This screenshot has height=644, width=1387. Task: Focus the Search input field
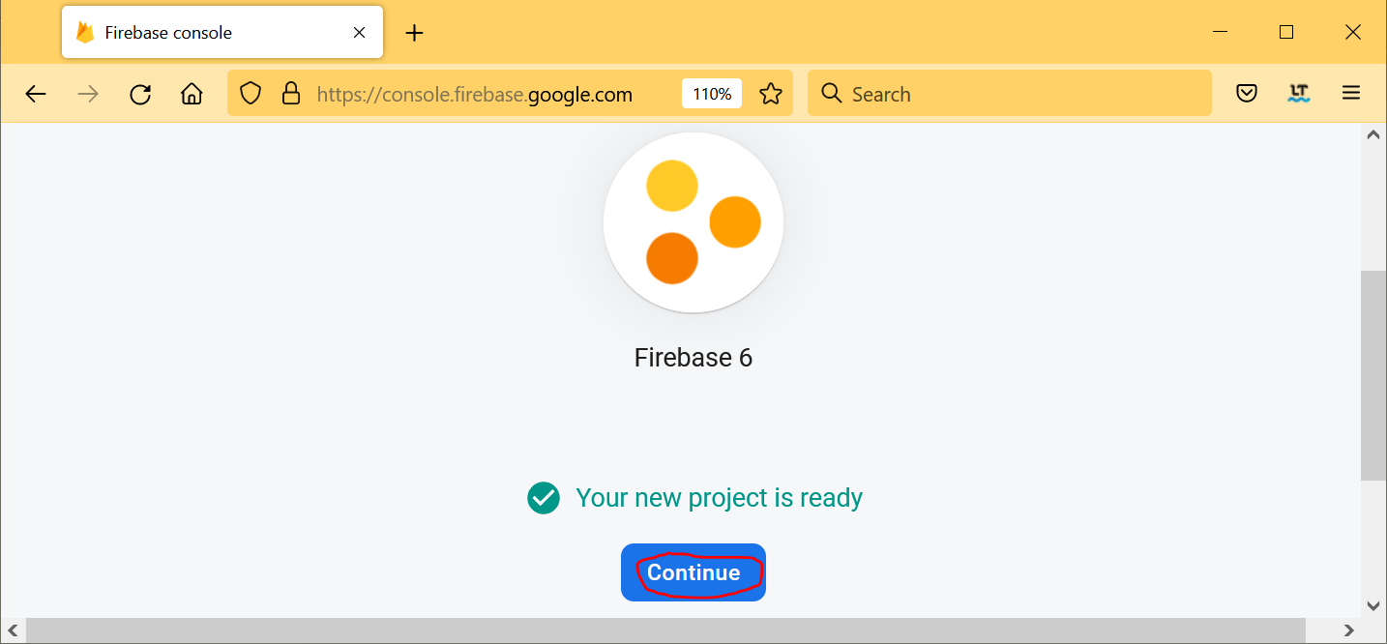click(1016, 94)
